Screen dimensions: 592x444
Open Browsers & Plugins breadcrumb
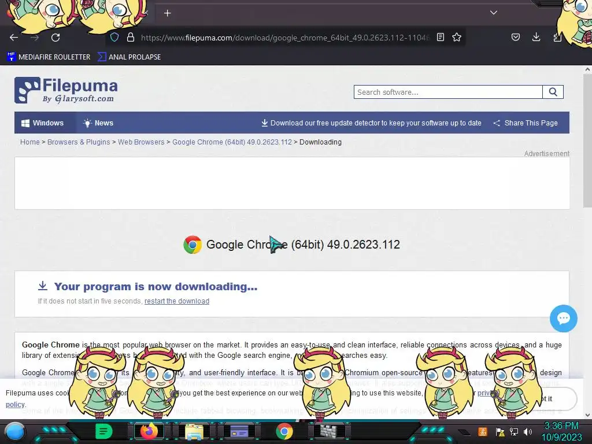click(79, 142)
